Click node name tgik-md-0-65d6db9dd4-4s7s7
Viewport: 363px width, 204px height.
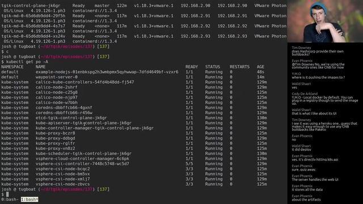click(x=33, y=26)
